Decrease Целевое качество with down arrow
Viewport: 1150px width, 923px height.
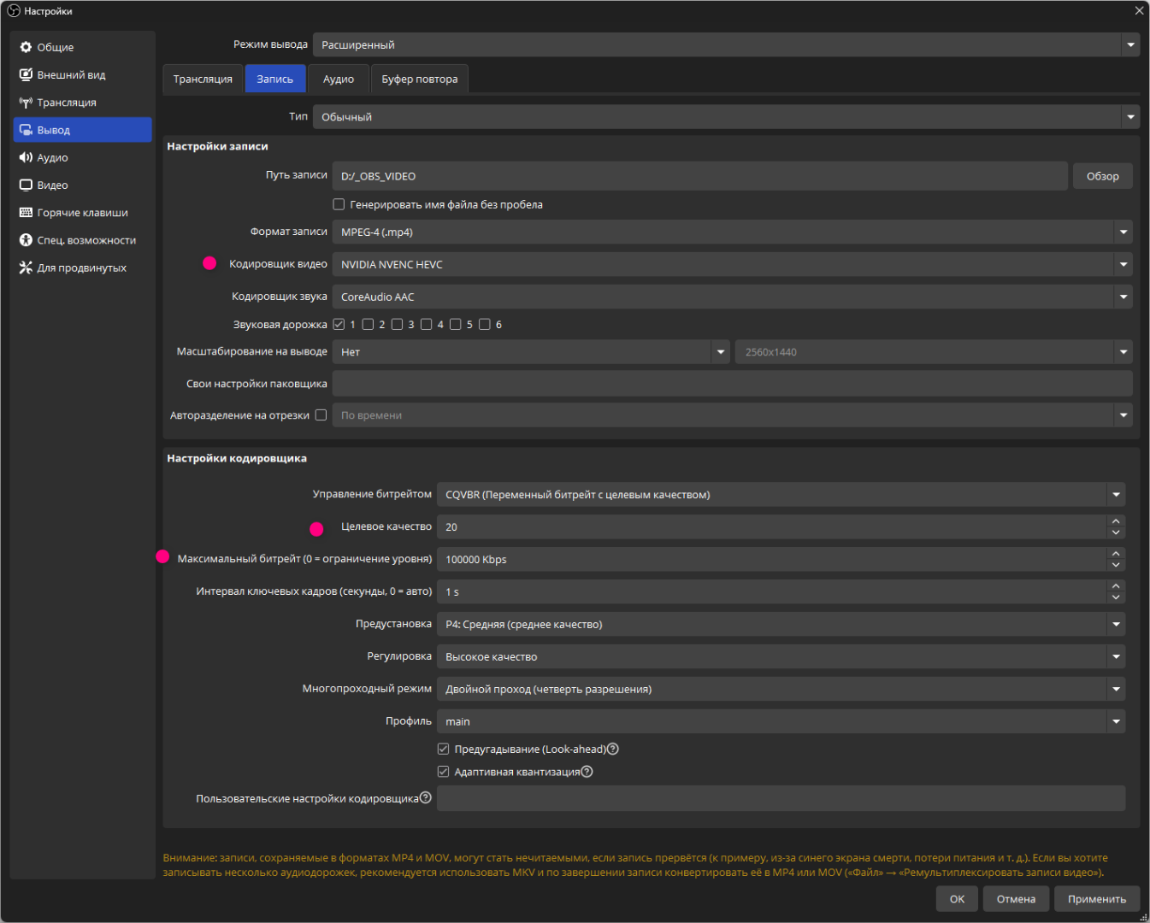tap(1116, 532)
